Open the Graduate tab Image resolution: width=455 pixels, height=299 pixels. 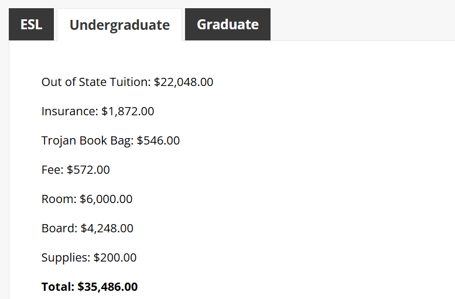tap(227, 25)
